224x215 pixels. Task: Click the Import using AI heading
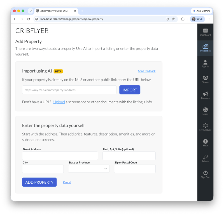[37, 71]
